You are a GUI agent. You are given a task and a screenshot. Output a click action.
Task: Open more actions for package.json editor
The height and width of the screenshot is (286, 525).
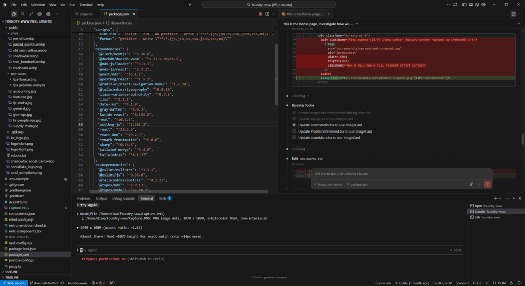click(273, 14)
